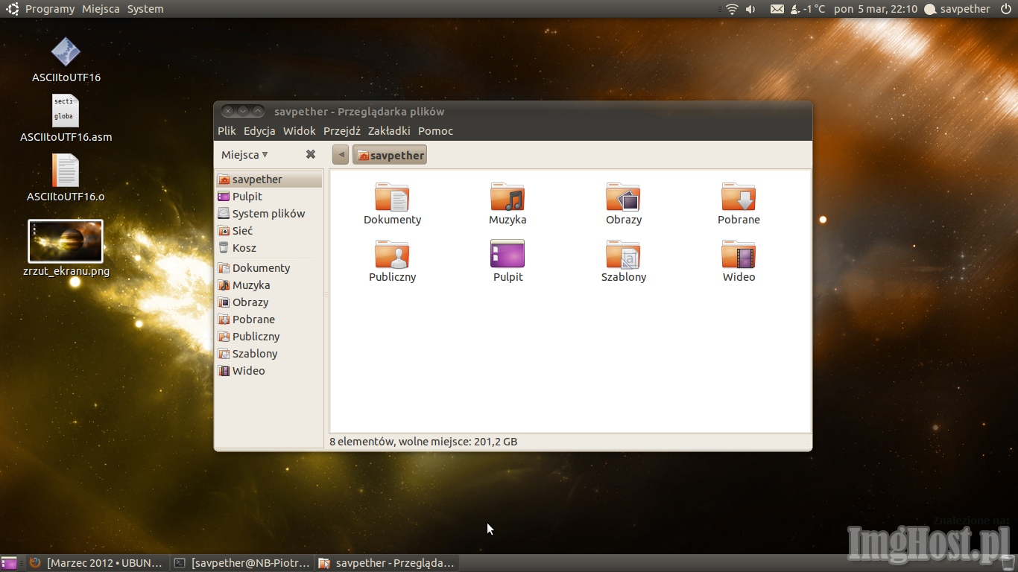Select Pulpit in the sidebar places
Image resolution: width=1018 pixels, height=572 pixels.
pos(269,197)
